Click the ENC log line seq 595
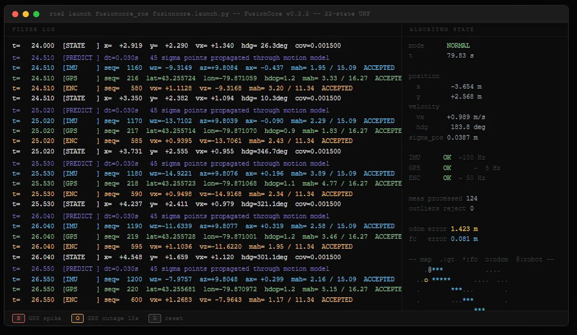Viewport: 577px width, 335px height. pyautogui.click(x=182, y=247)
